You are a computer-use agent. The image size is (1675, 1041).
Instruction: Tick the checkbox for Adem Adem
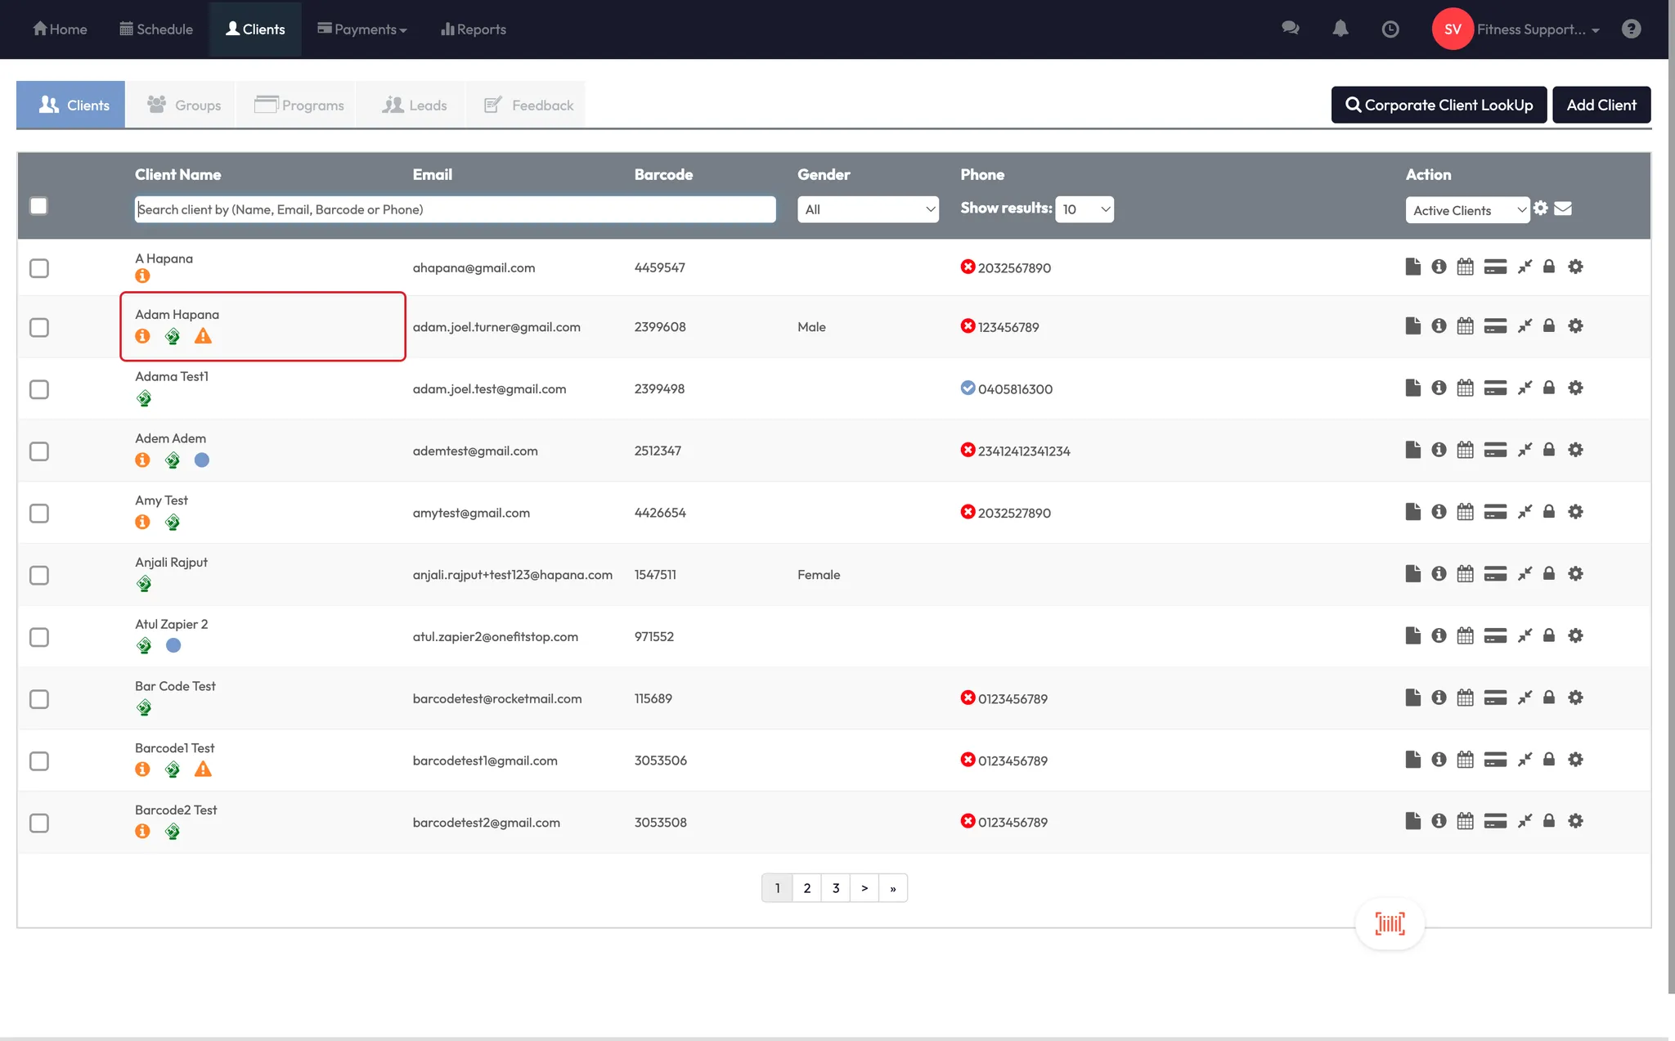(39, 451)
